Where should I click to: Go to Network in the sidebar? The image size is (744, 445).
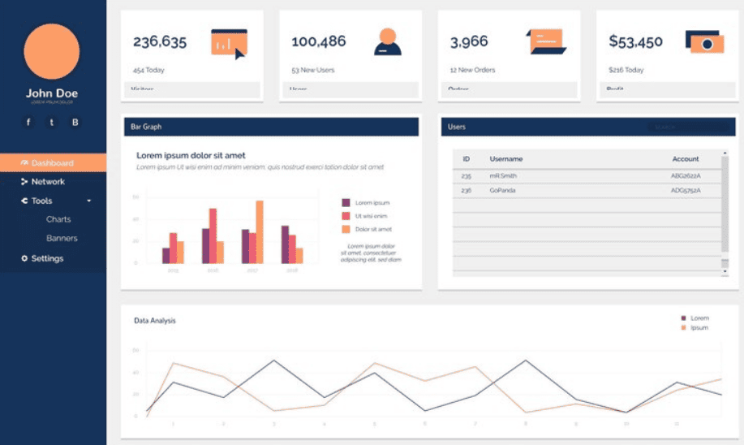pos(47,182)
